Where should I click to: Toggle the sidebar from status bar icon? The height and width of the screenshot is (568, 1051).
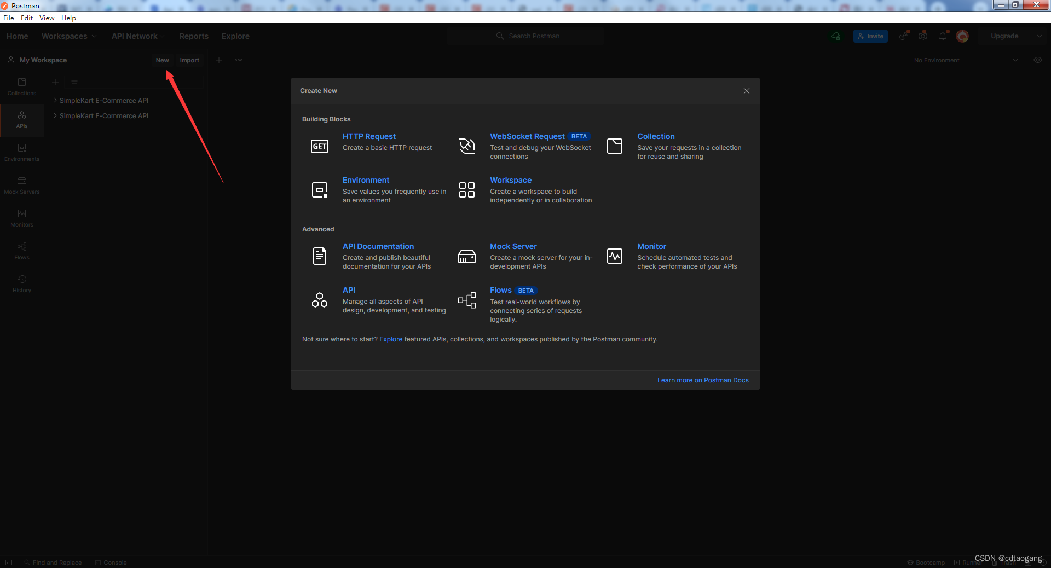pos(9,563)
